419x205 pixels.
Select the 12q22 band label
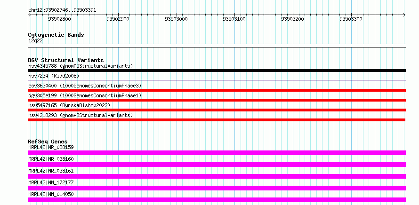(35, 41)
